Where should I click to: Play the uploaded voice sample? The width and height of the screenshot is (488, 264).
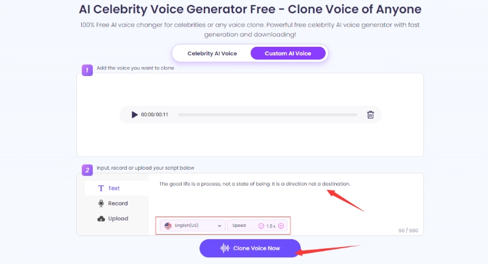(134, 114)
